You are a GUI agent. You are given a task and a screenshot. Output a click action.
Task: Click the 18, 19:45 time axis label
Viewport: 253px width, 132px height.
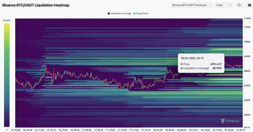217,130
